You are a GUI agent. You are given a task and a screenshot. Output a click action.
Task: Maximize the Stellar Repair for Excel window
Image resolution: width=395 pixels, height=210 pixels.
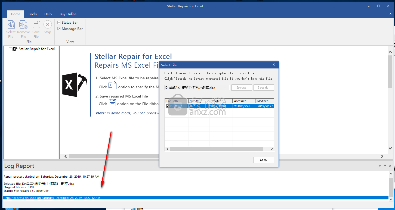pyautogui.click(x=378, y=6)
